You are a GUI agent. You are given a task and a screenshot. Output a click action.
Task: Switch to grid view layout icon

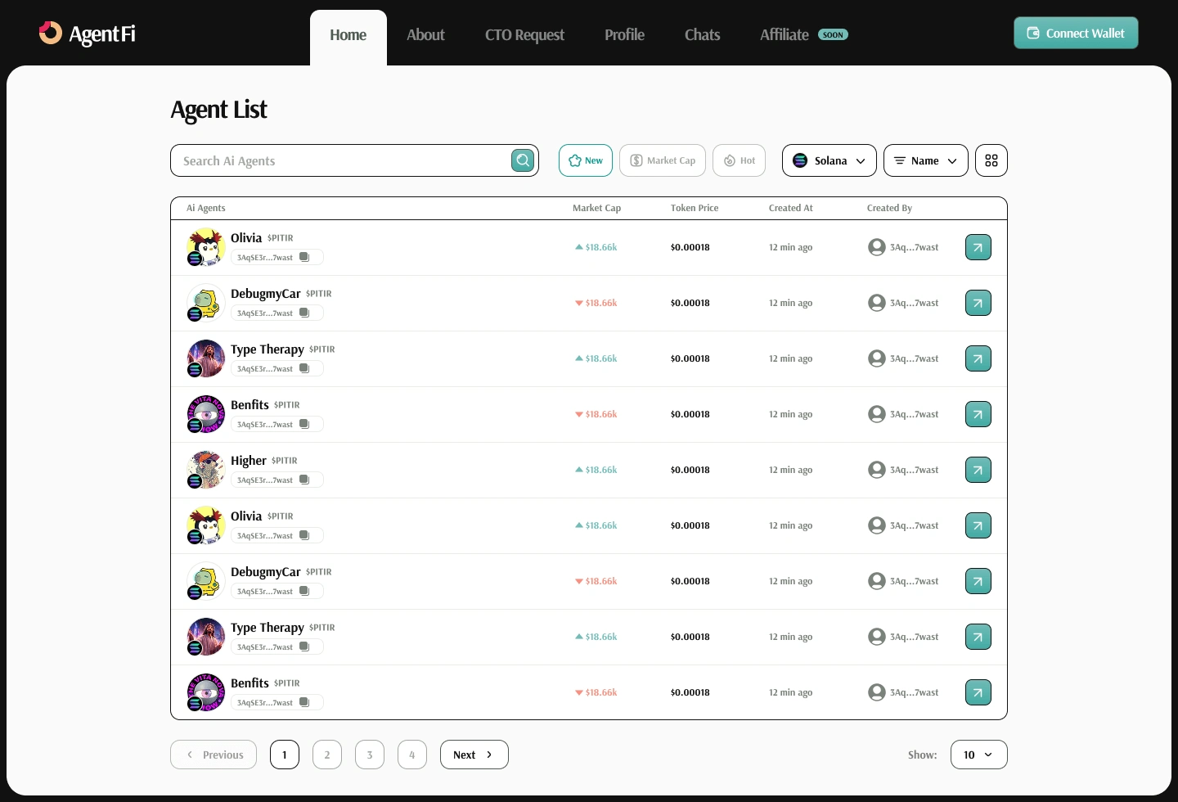991,160
